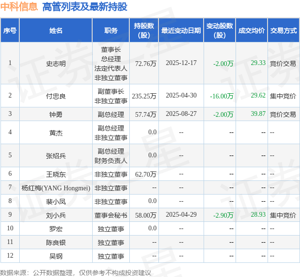300x277 pixels.
Task: Click the 成交均价 column header
Action: 252,31
